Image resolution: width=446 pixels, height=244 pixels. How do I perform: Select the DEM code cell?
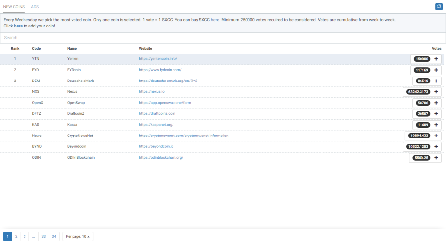[x=36, y=81]
